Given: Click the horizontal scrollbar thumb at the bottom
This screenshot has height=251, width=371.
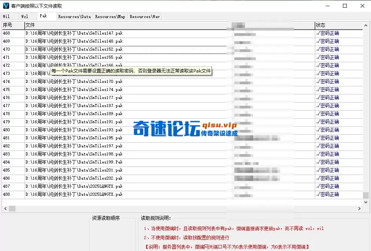Looking at the screenshot, I should [12, 208].
